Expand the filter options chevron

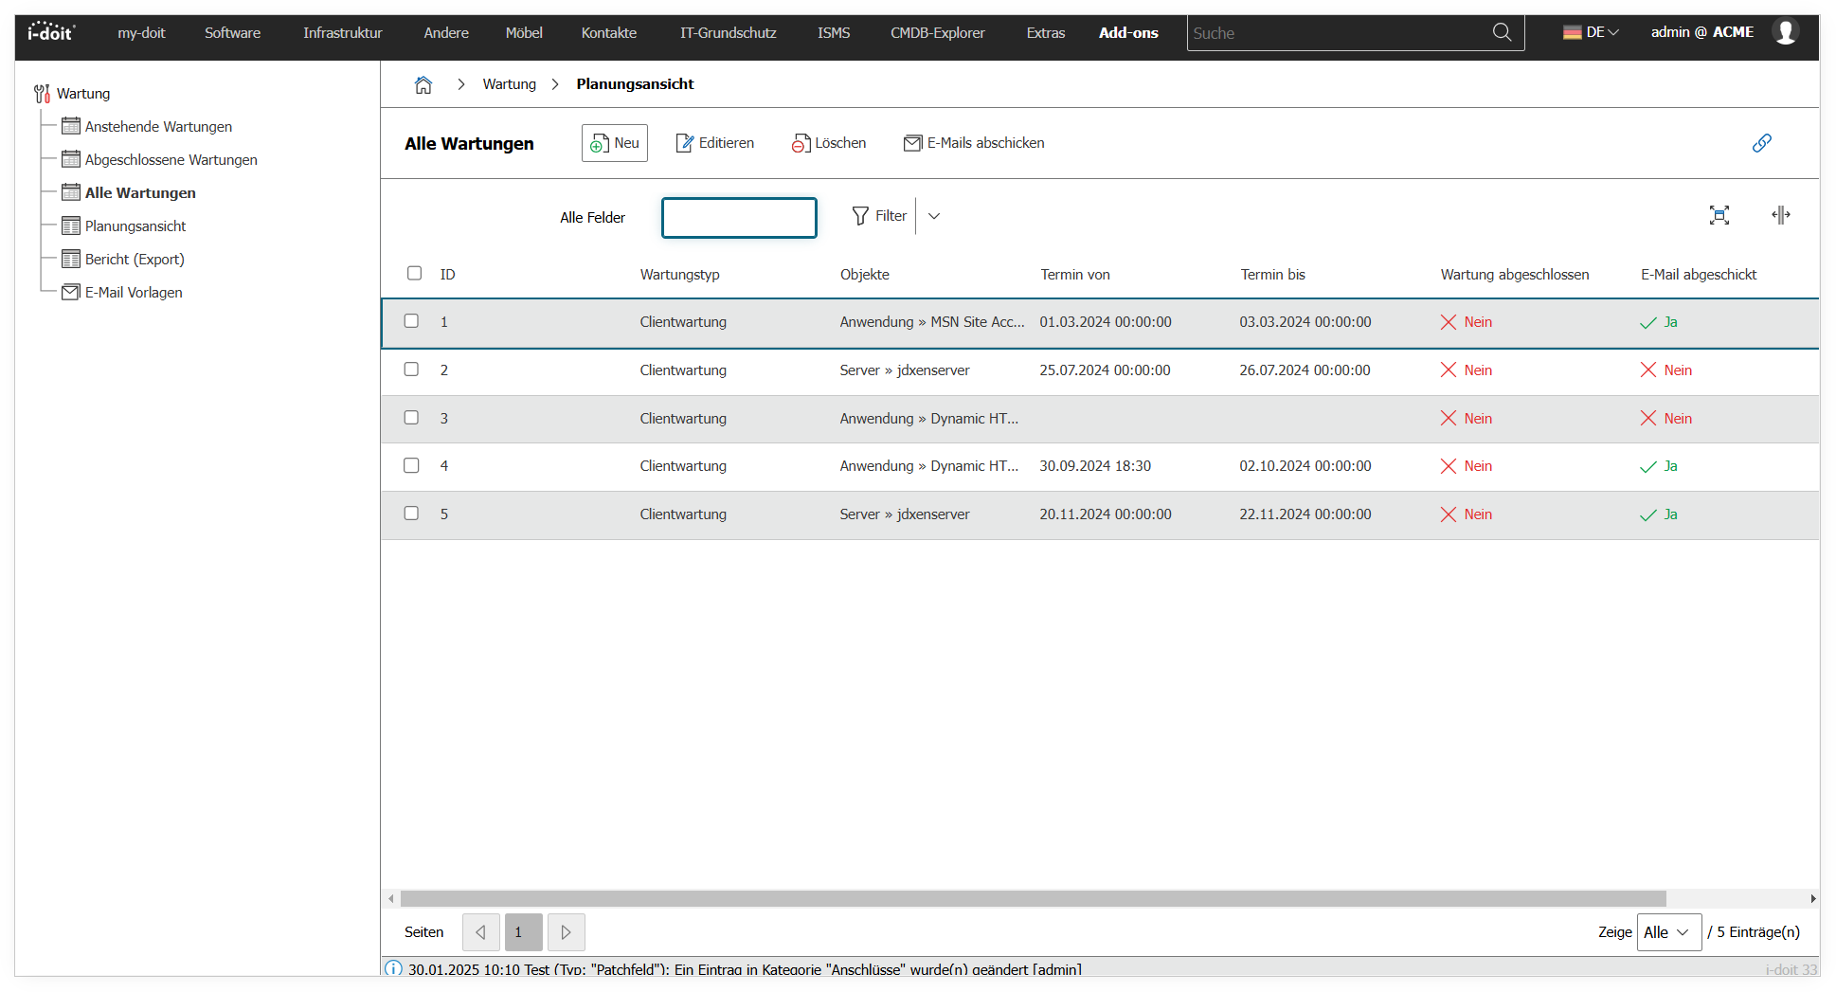(934, 216)
